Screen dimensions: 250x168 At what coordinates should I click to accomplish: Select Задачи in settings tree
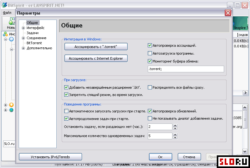coord(33,33)
